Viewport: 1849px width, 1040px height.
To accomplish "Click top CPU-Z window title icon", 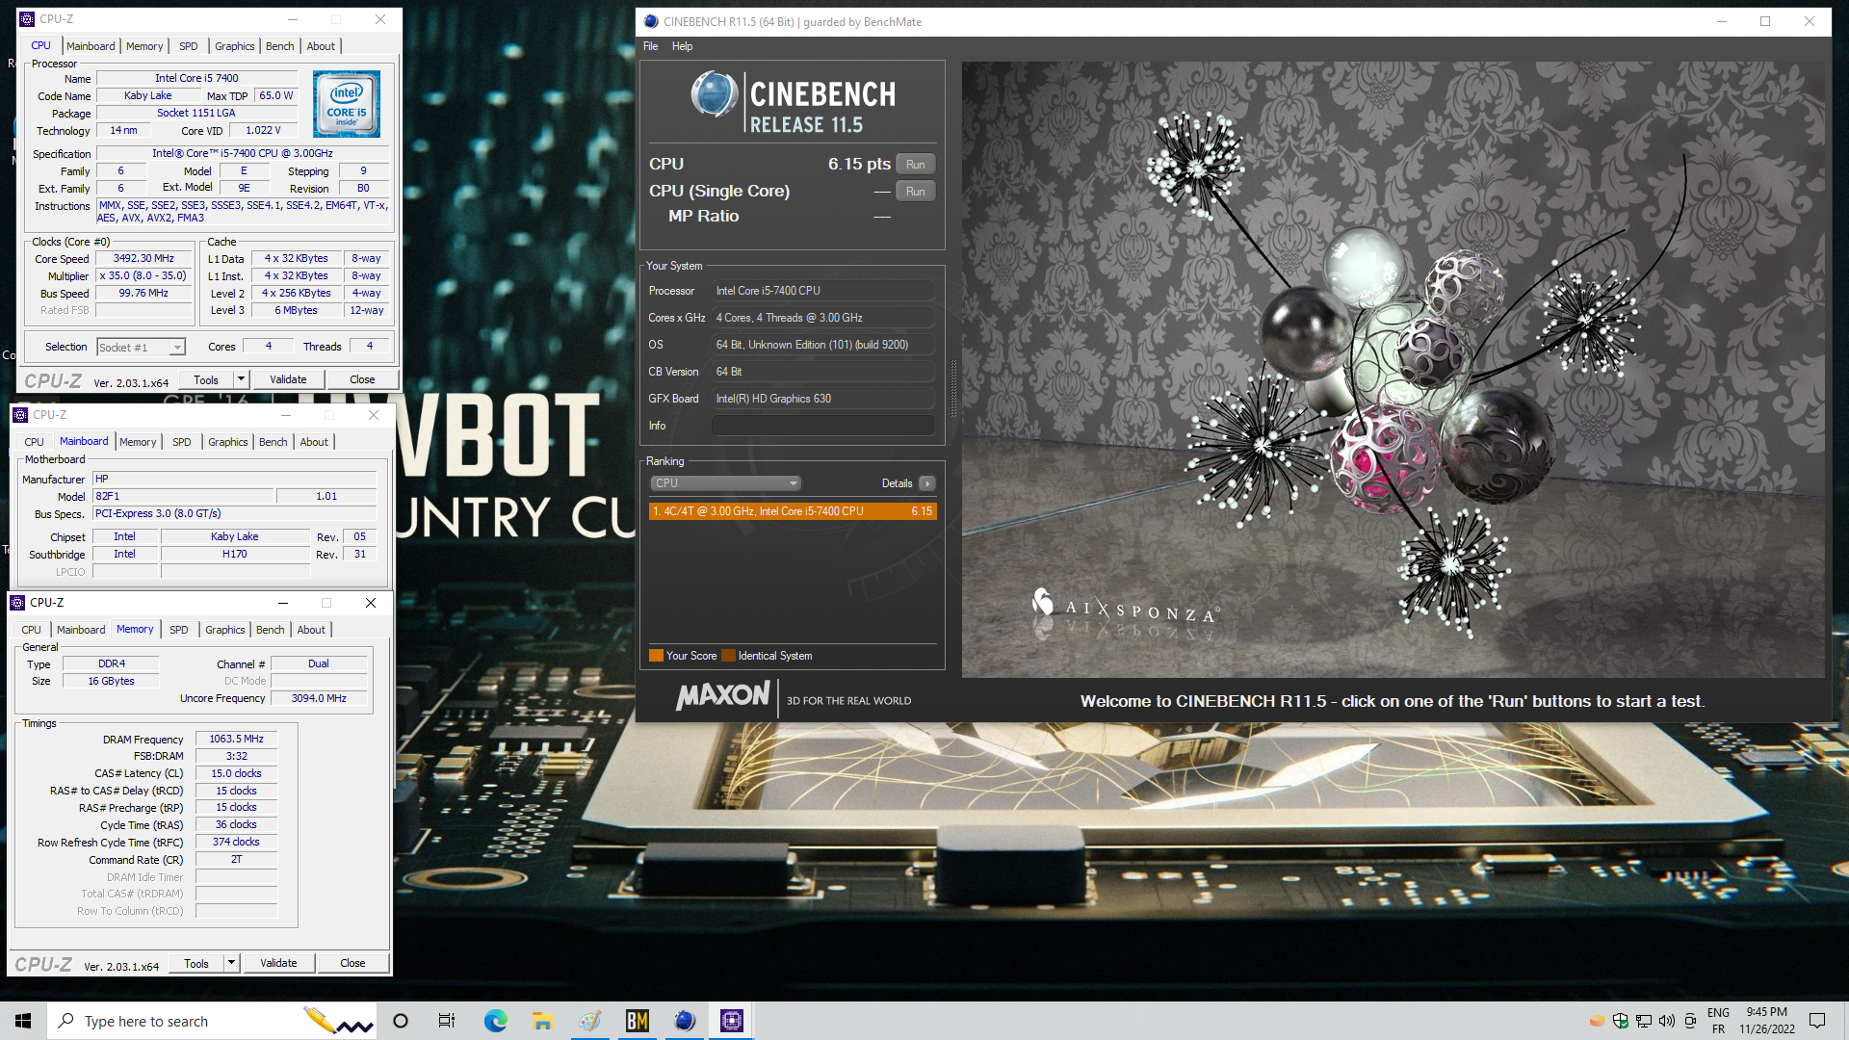I will click(x=27, y=19).
